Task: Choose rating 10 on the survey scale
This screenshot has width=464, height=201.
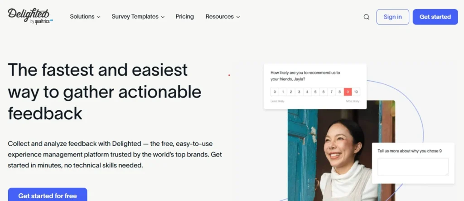Action: click(x=356, y=92)
